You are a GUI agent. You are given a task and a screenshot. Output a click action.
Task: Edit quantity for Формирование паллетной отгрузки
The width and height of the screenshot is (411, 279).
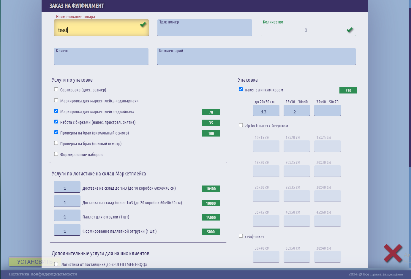point(67,230)
